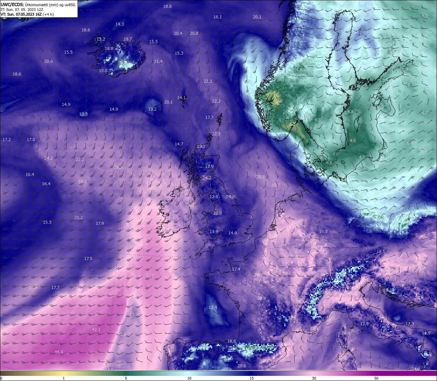437x381 pixels.
Task: Click the 20.4 value northeast of Iceland
Action: pos(178,33)
